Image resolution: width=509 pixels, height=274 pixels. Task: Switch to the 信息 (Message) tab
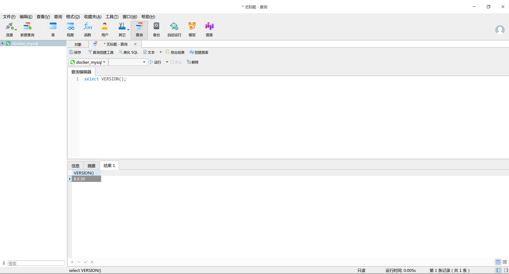[x=75, y=166]
